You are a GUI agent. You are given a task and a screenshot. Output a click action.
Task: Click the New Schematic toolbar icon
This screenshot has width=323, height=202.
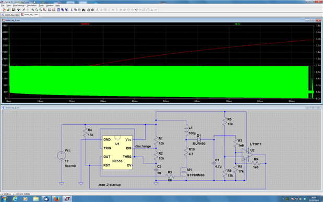[x=4, y=10]
